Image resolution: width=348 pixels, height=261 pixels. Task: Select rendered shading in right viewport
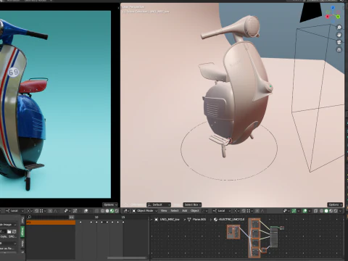pyautogui.click(x=336, y=211)
